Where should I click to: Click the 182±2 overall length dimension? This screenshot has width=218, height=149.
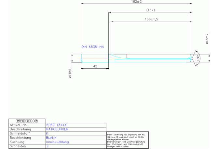point(137,2)
